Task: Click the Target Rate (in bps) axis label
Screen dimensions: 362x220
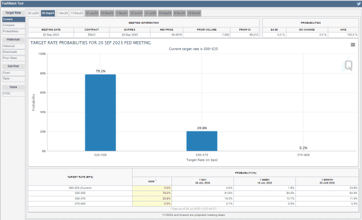Action: (x=202, y=160)
